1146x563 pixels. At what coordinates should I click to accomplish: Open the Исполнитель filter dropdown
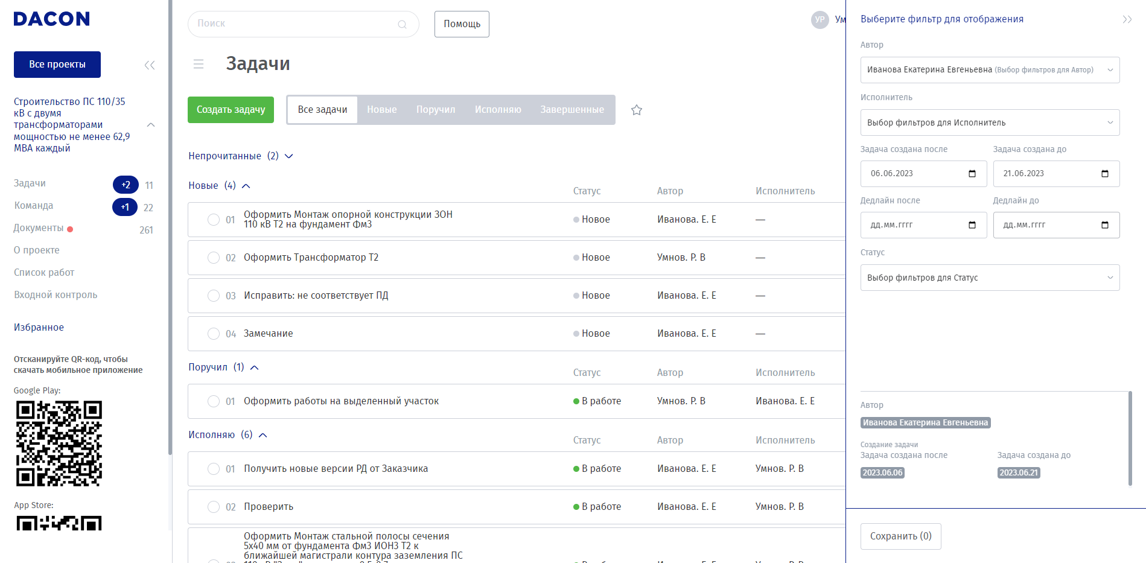pos(990,122)
